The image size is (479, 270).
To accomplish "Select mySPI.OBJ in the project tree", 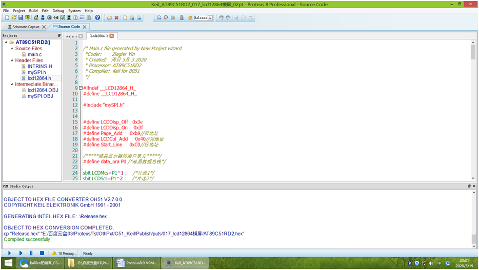I will click(41, 96).
